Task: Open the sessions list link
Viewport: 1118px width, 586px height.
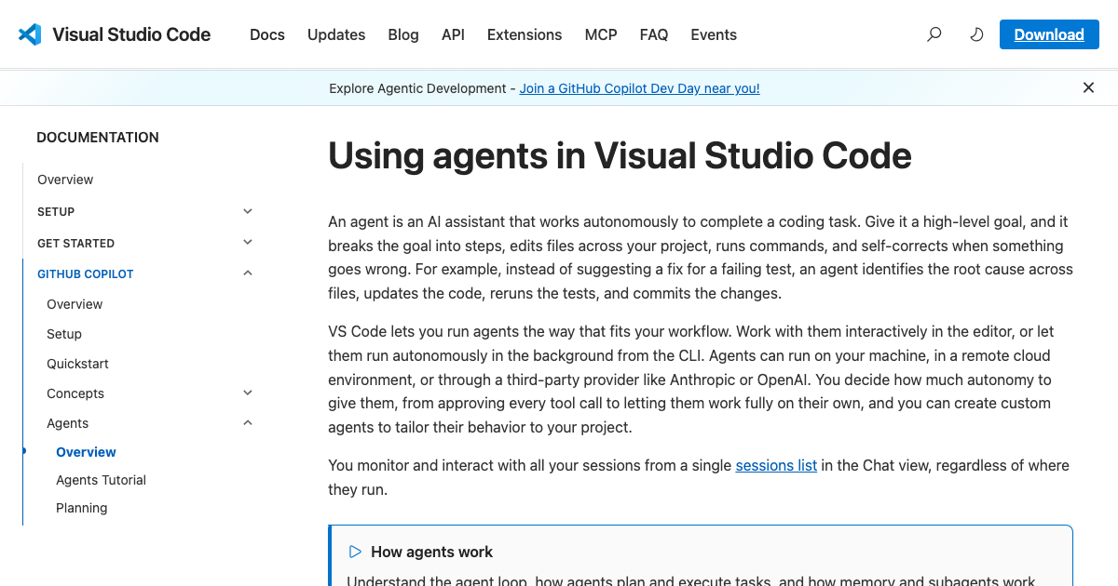Action: [776, 465]
